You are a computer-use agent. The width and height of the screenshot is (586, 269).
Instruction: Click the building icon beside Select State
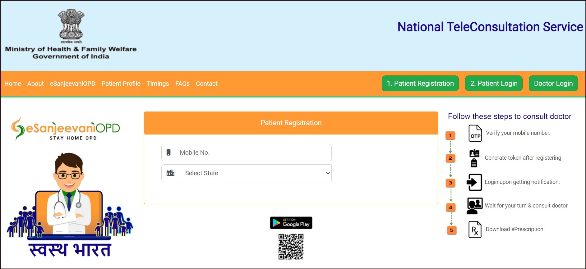(x=170, y=173)
